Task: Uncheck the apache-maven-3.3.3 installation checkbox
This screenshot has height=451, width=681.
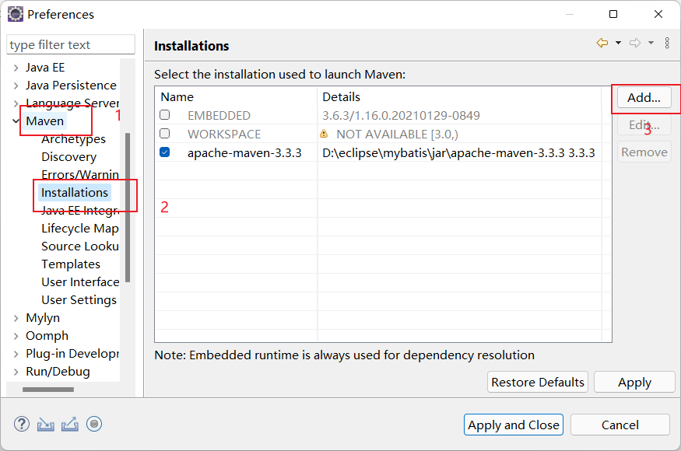Action: click(x=165, y=152)
